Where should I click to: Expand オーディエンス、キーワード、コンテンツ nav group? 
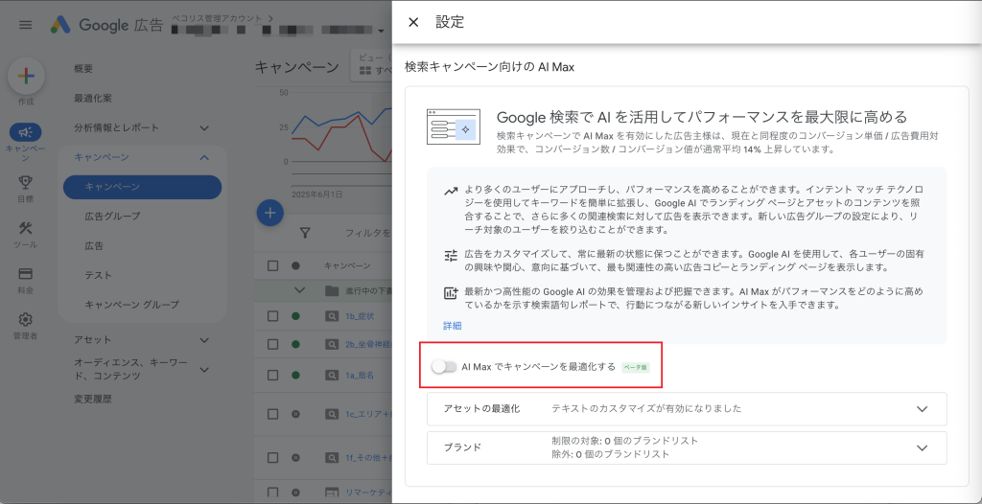(204, 370)
